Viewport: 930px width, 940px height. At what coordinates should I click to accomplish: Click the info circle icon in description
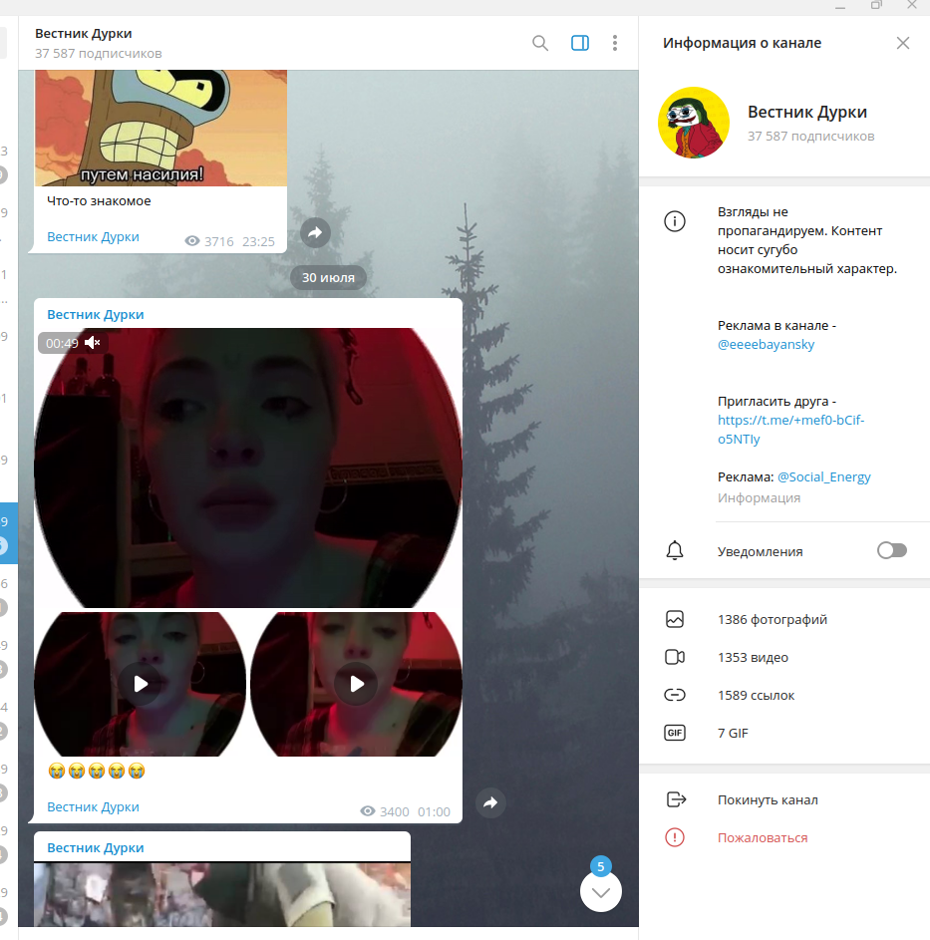(x=675, y=221)
